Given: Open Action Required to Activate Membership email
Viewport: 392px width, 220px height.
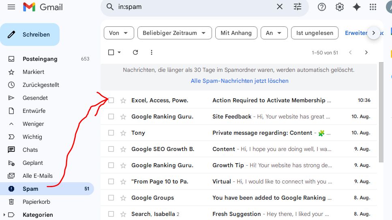Looking at the screenshot, I should (239, 100).
